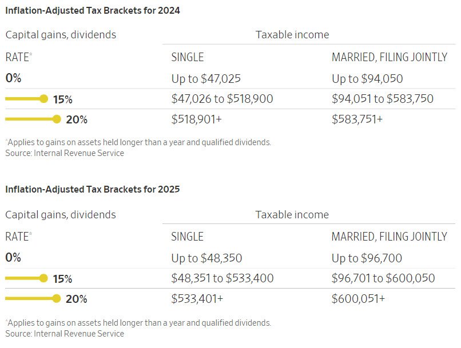The width and height of the screenshot is (461, 348).
Task: Click the '$600,051+' cell
Action: pos(358,299)
